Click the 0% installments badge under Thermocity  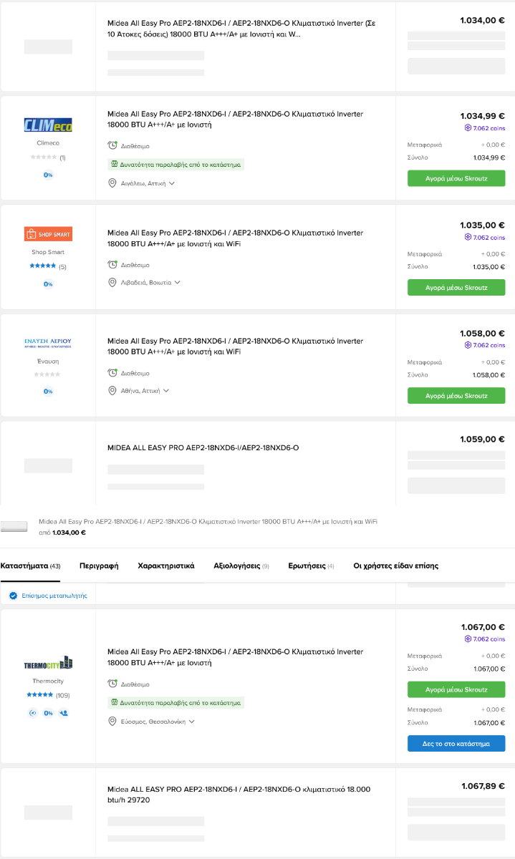[x=48, y=713]
